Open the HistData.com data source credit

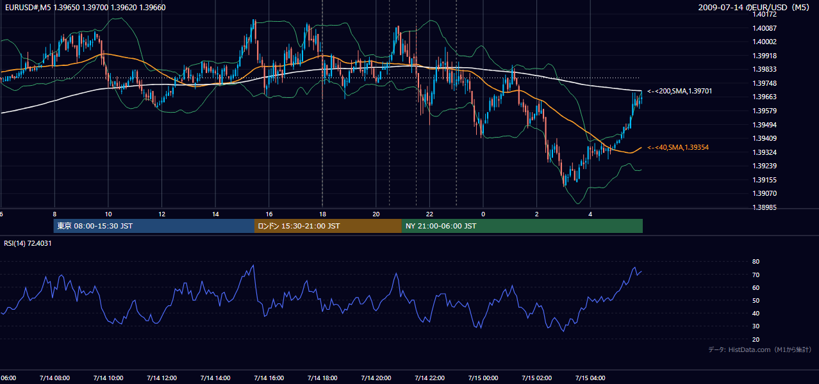(x=760, y=349)
